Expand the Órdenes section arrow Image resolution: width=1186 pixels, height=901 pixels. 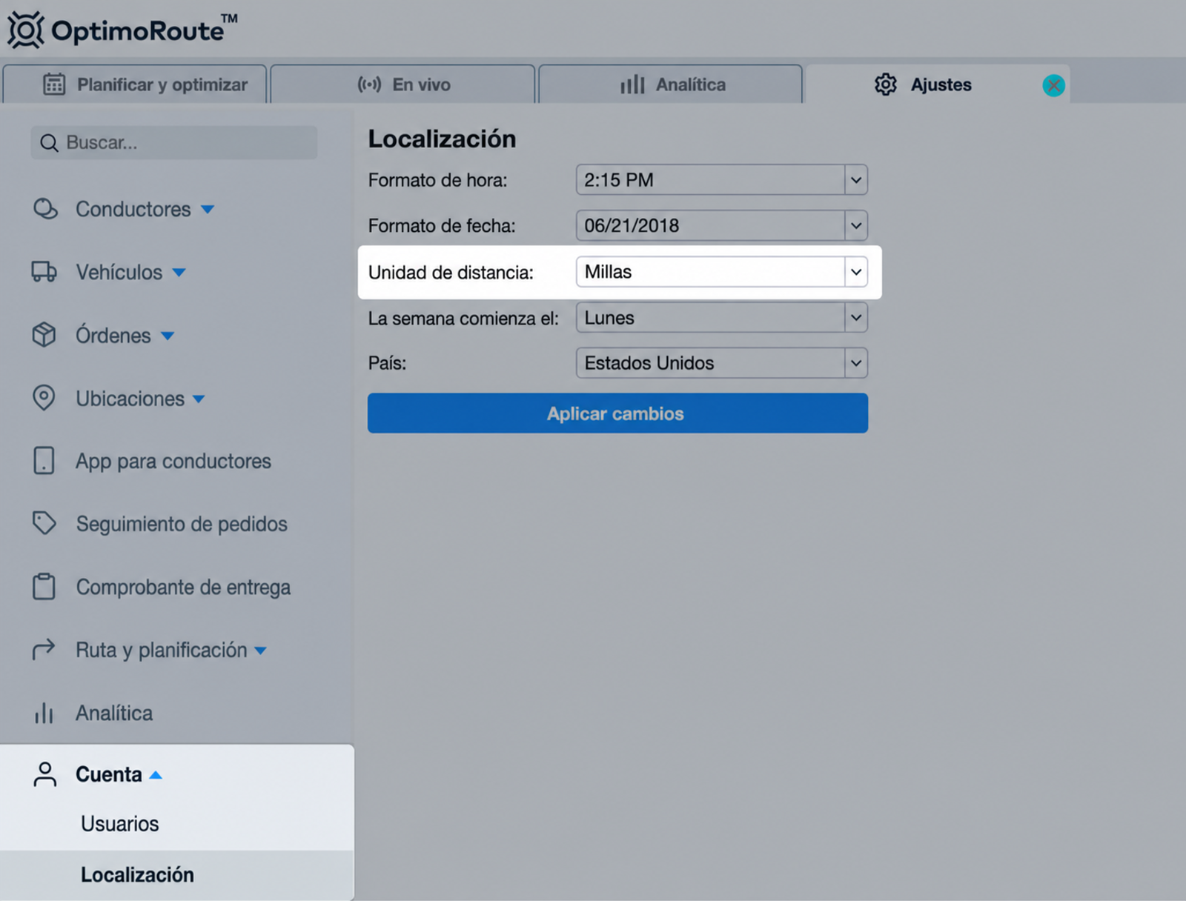(168, 336)
